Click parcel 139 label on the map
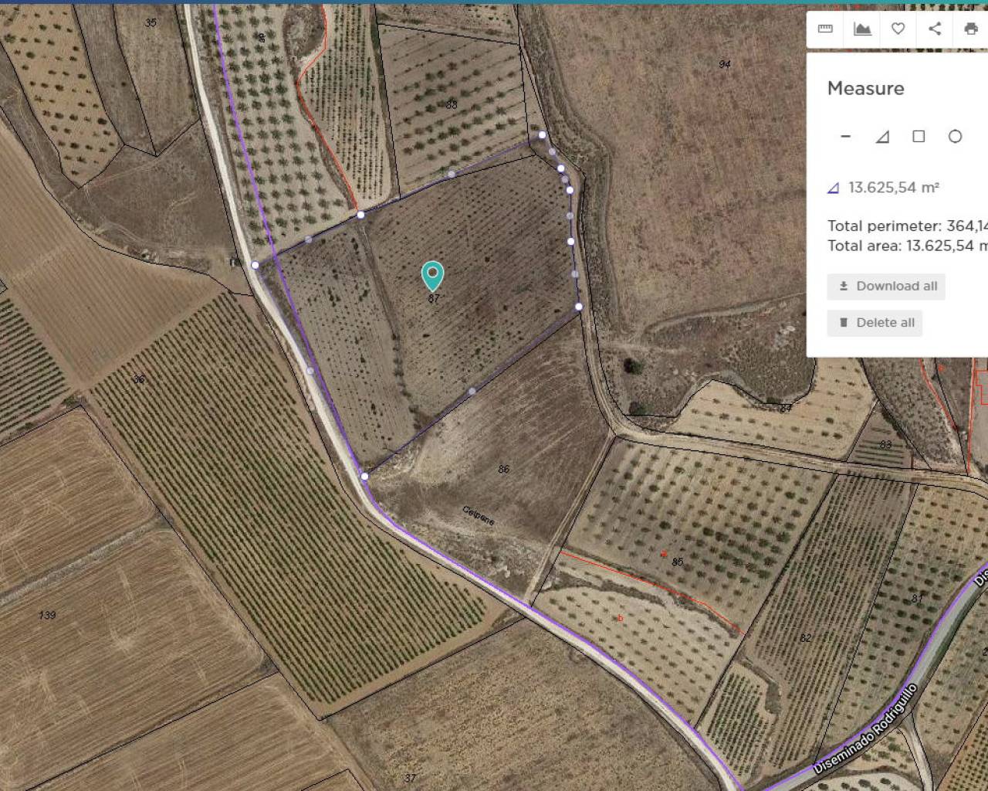 [x=47, y=615]
